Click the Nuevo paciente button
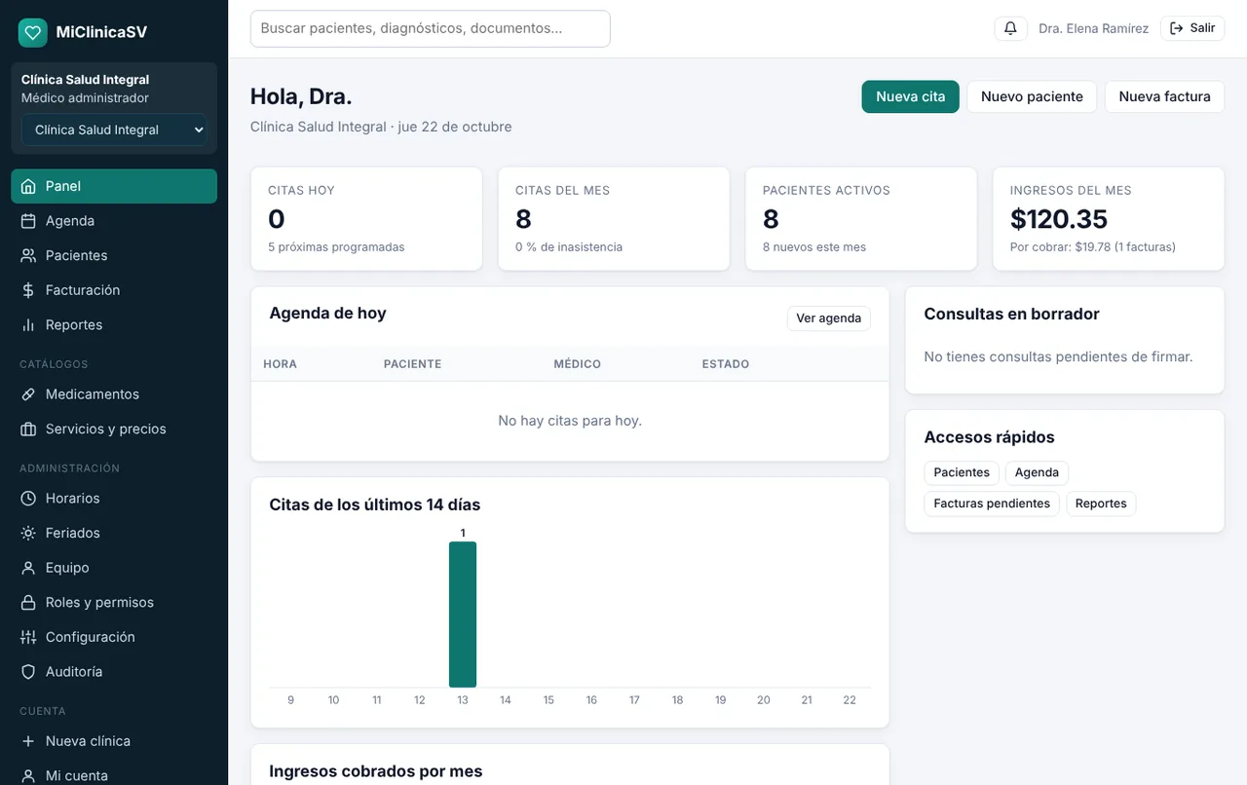The image size is (1247, 785). (1032, 96)
